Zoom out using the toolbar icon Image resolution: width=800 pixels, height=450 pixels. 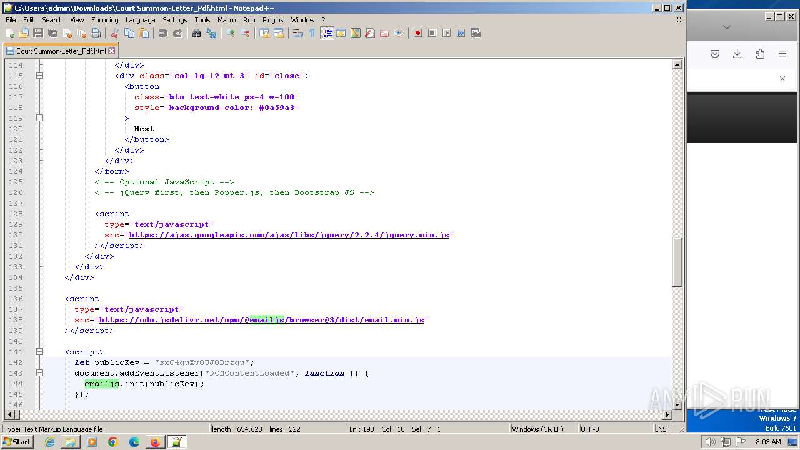pos(246,33)
